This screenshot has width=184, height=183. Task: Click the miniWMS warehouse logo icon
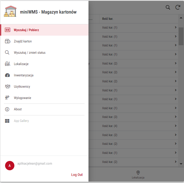click(x=10, y=12)
